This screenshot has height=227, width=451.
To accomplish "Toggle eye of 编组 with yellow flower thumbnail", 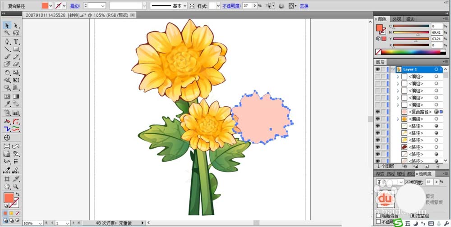I will tap(377, 119).
